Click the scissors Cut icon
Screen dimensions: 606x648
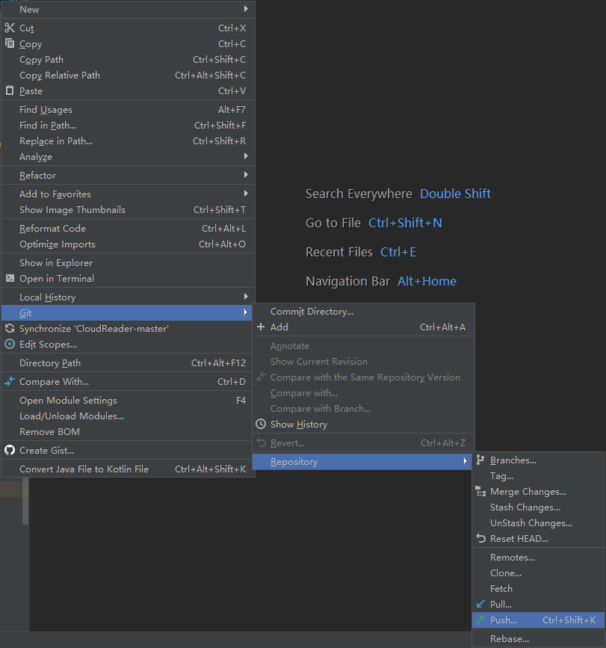click(x=10, y=28)
